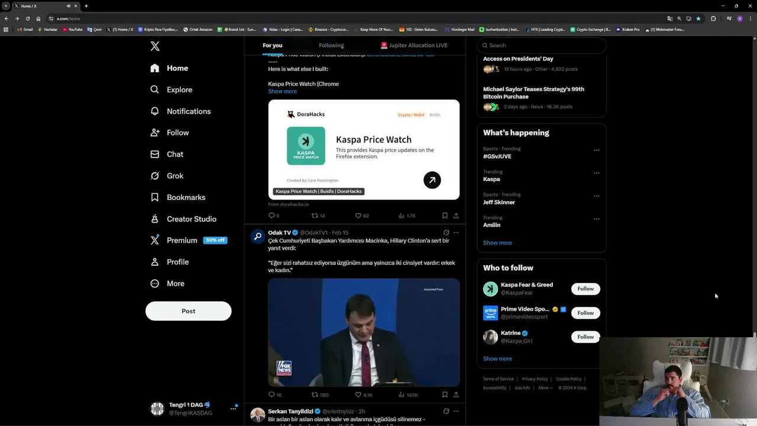Screen dimensions: 757x426
Task: Open the Odak TV account name
Action: coord(279,233)
